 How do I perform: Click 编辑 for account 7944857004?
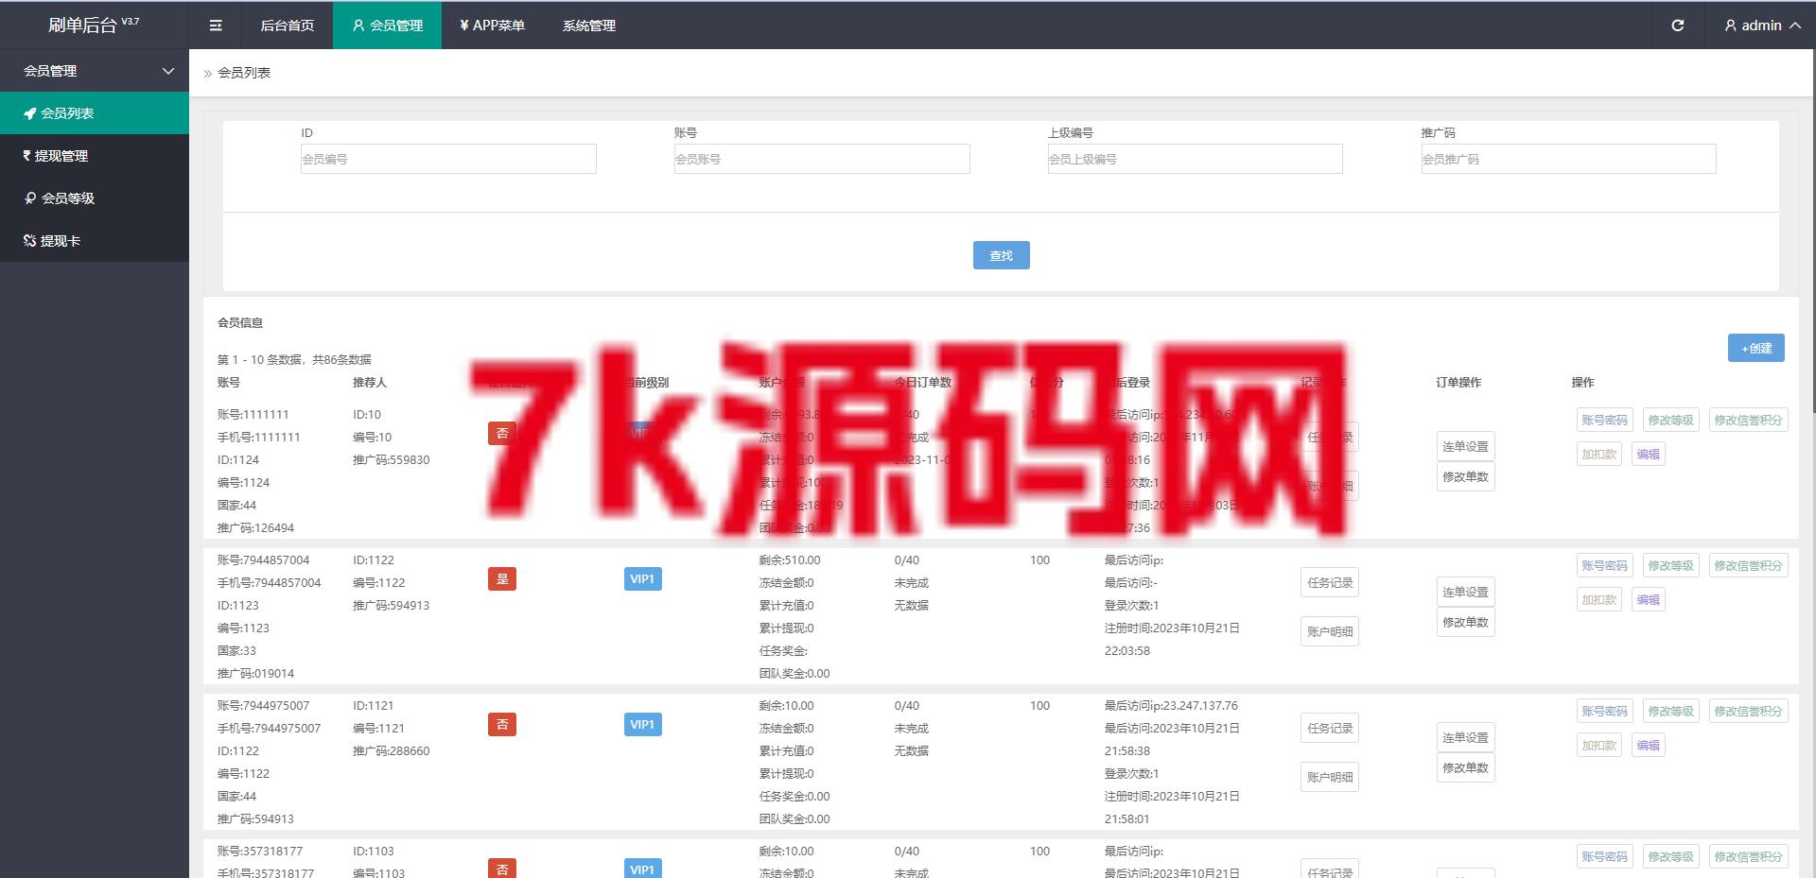pyautogui.click(x=1649, y=599)
